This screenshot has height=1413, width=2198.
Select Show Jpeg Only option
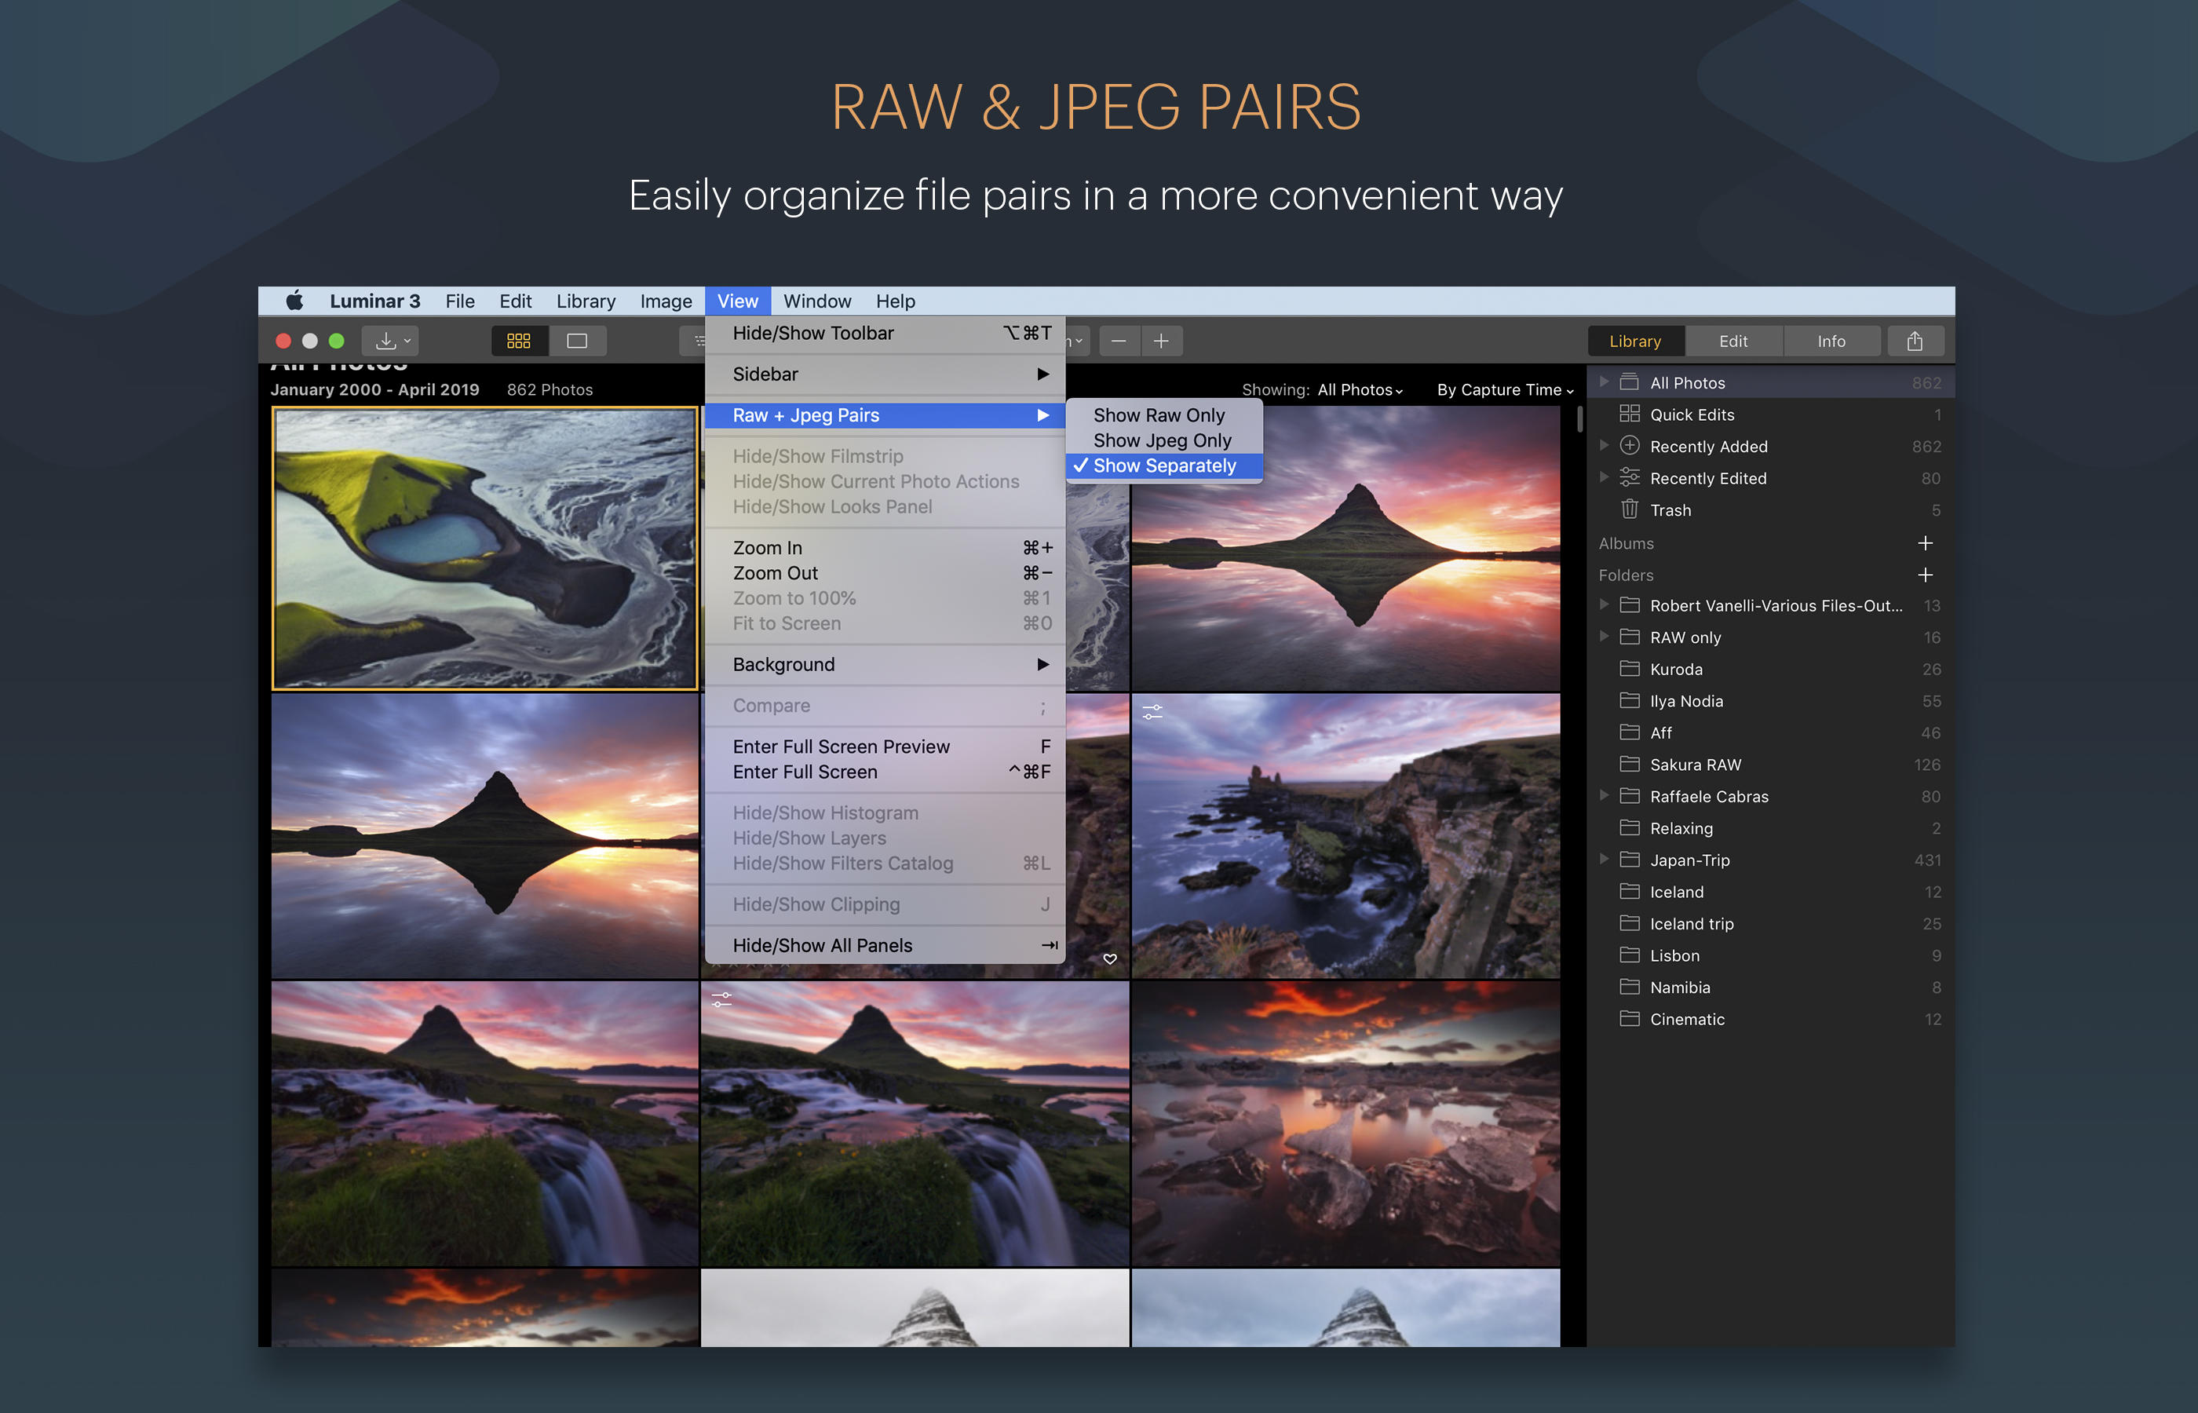coord(1162,440)
